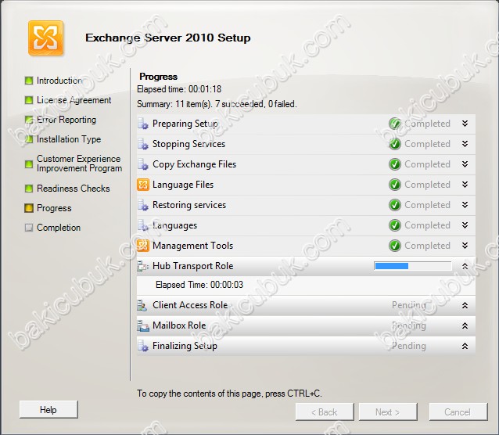Click green checkmark for Language Files
499x435 pixels.
click(x=395, y=185)
